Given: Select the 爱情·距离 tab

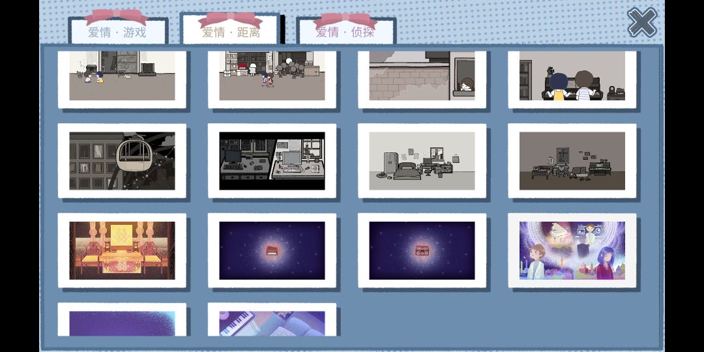Looking at the screenshot, I should click(x=230, y=29).
